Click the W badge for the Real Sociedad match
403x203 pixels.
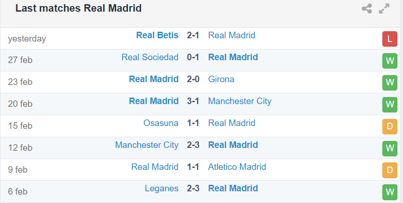point(389,61)
